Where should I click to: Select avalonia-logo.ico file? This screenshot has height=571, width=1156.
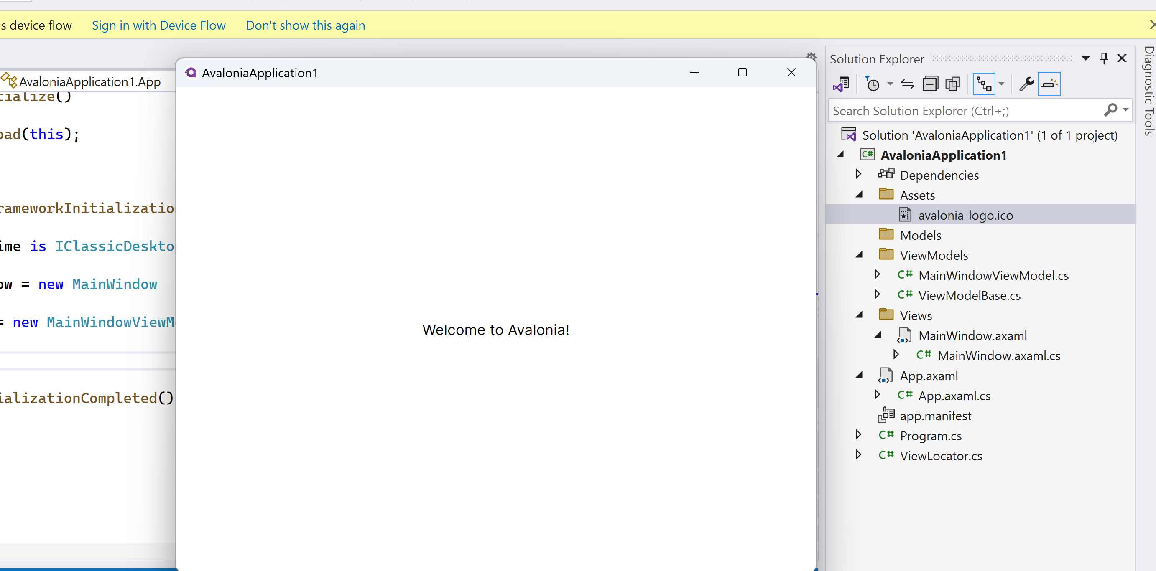pyautogui.click(x=965, y=215)
